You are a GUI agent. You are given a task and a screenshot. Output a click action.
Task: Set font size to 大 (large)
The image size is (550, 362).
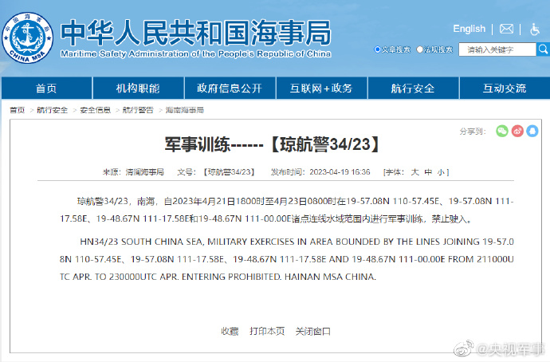tap(414, 171)
